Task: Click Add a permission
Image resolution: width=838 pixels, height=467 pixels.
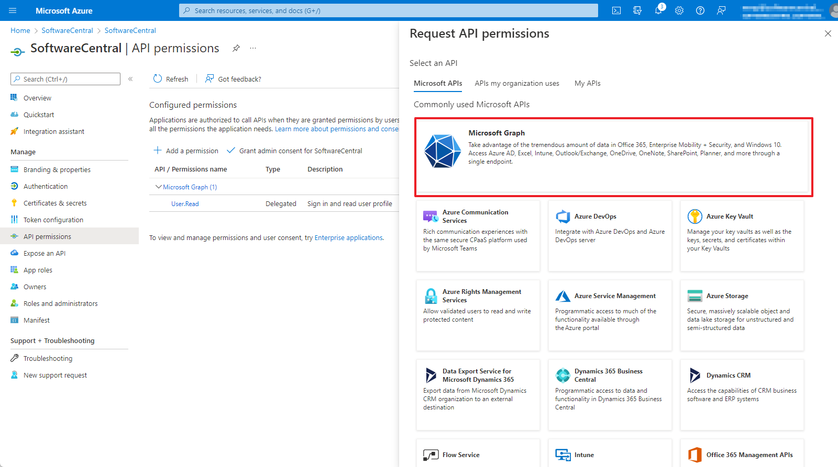Action: pyautogui.click(x=186, y=151)
